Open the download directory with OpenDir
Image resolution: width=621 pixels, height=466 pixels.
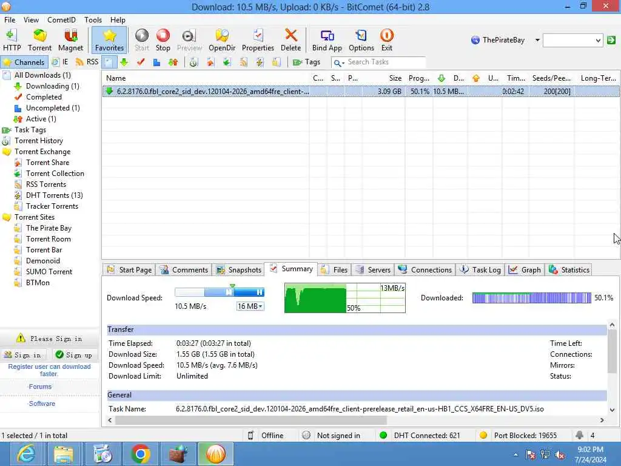(222, 40)
